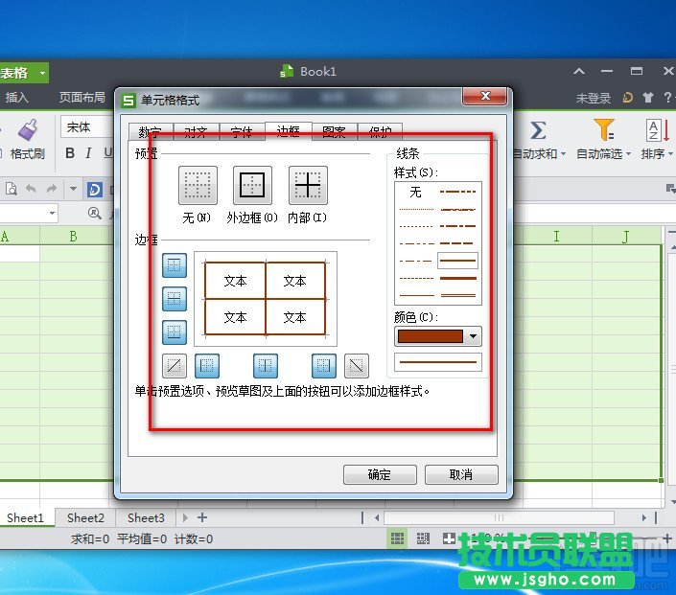Open the 表格 application menu dropdown
This screenshot has width=676, height=595.
pyautogui.click(x=43, y=73)
